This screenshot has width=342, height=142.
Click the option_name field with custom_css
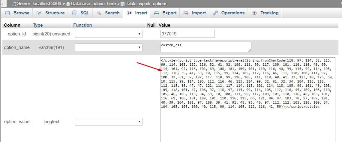(x=205, y=47)
